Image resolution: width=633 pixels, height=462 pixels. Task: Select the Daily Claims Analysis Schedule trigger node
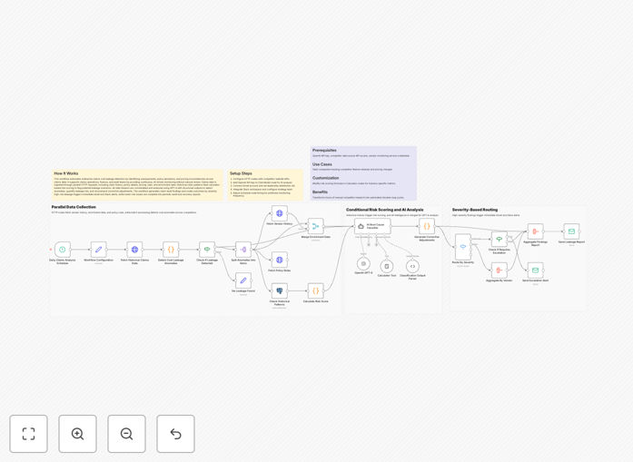tap(63, 250)
